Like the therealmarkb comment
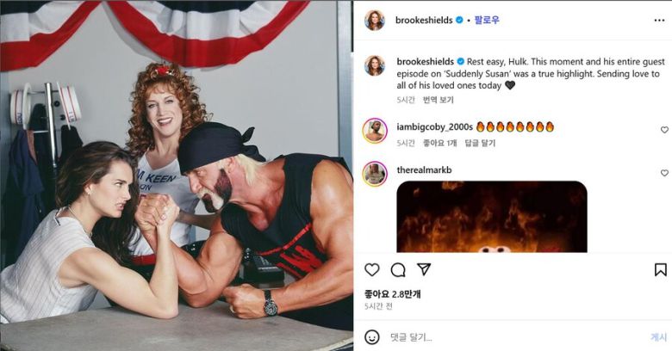Screen dimensions: 672x351 pos(664,173)
